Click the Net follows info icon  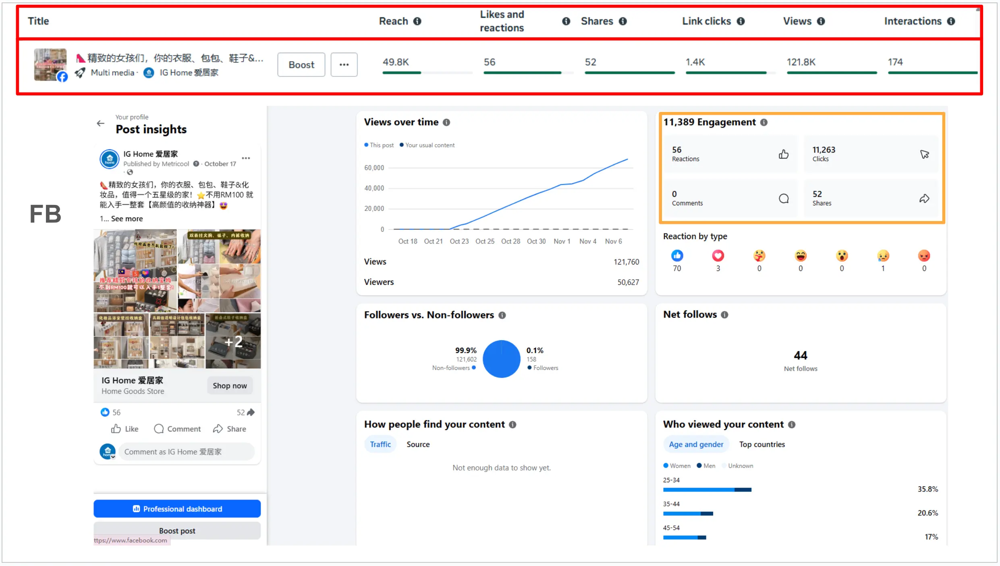[x=724, y=314]
